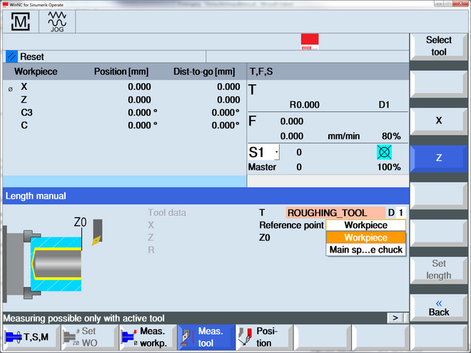Choose Main spindle chuck reference point option
The width and height of the screenshot is (471, 353).
(365, 250)
